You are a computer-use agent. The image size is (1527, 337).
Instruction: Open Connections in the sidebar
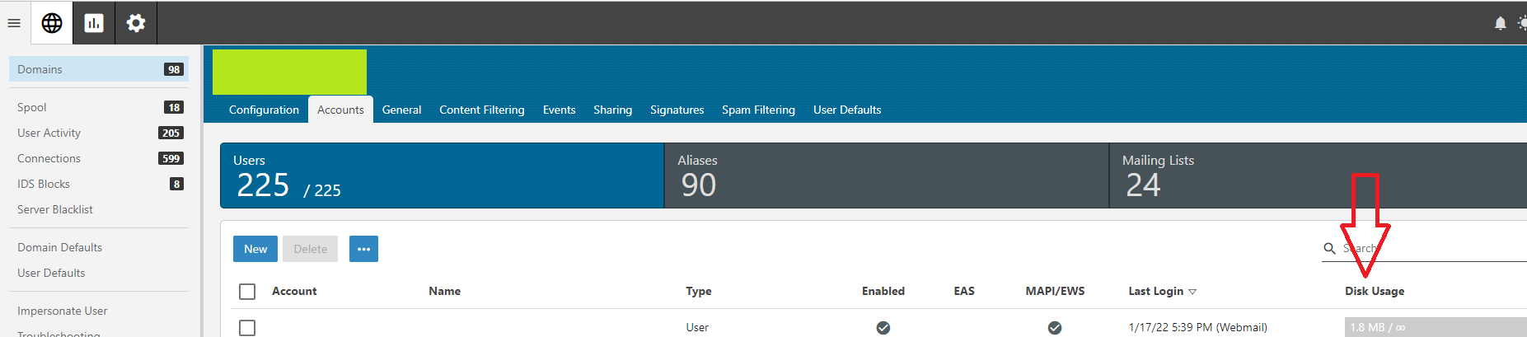[49, 158]
